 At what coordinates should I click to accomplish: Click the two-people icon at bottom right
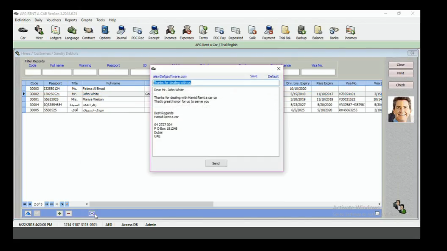pyautogui.click(x=399, y=207)
